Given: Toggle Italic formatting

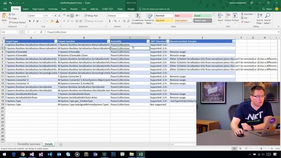Looking at the screenshot, I should pos(33,21).
